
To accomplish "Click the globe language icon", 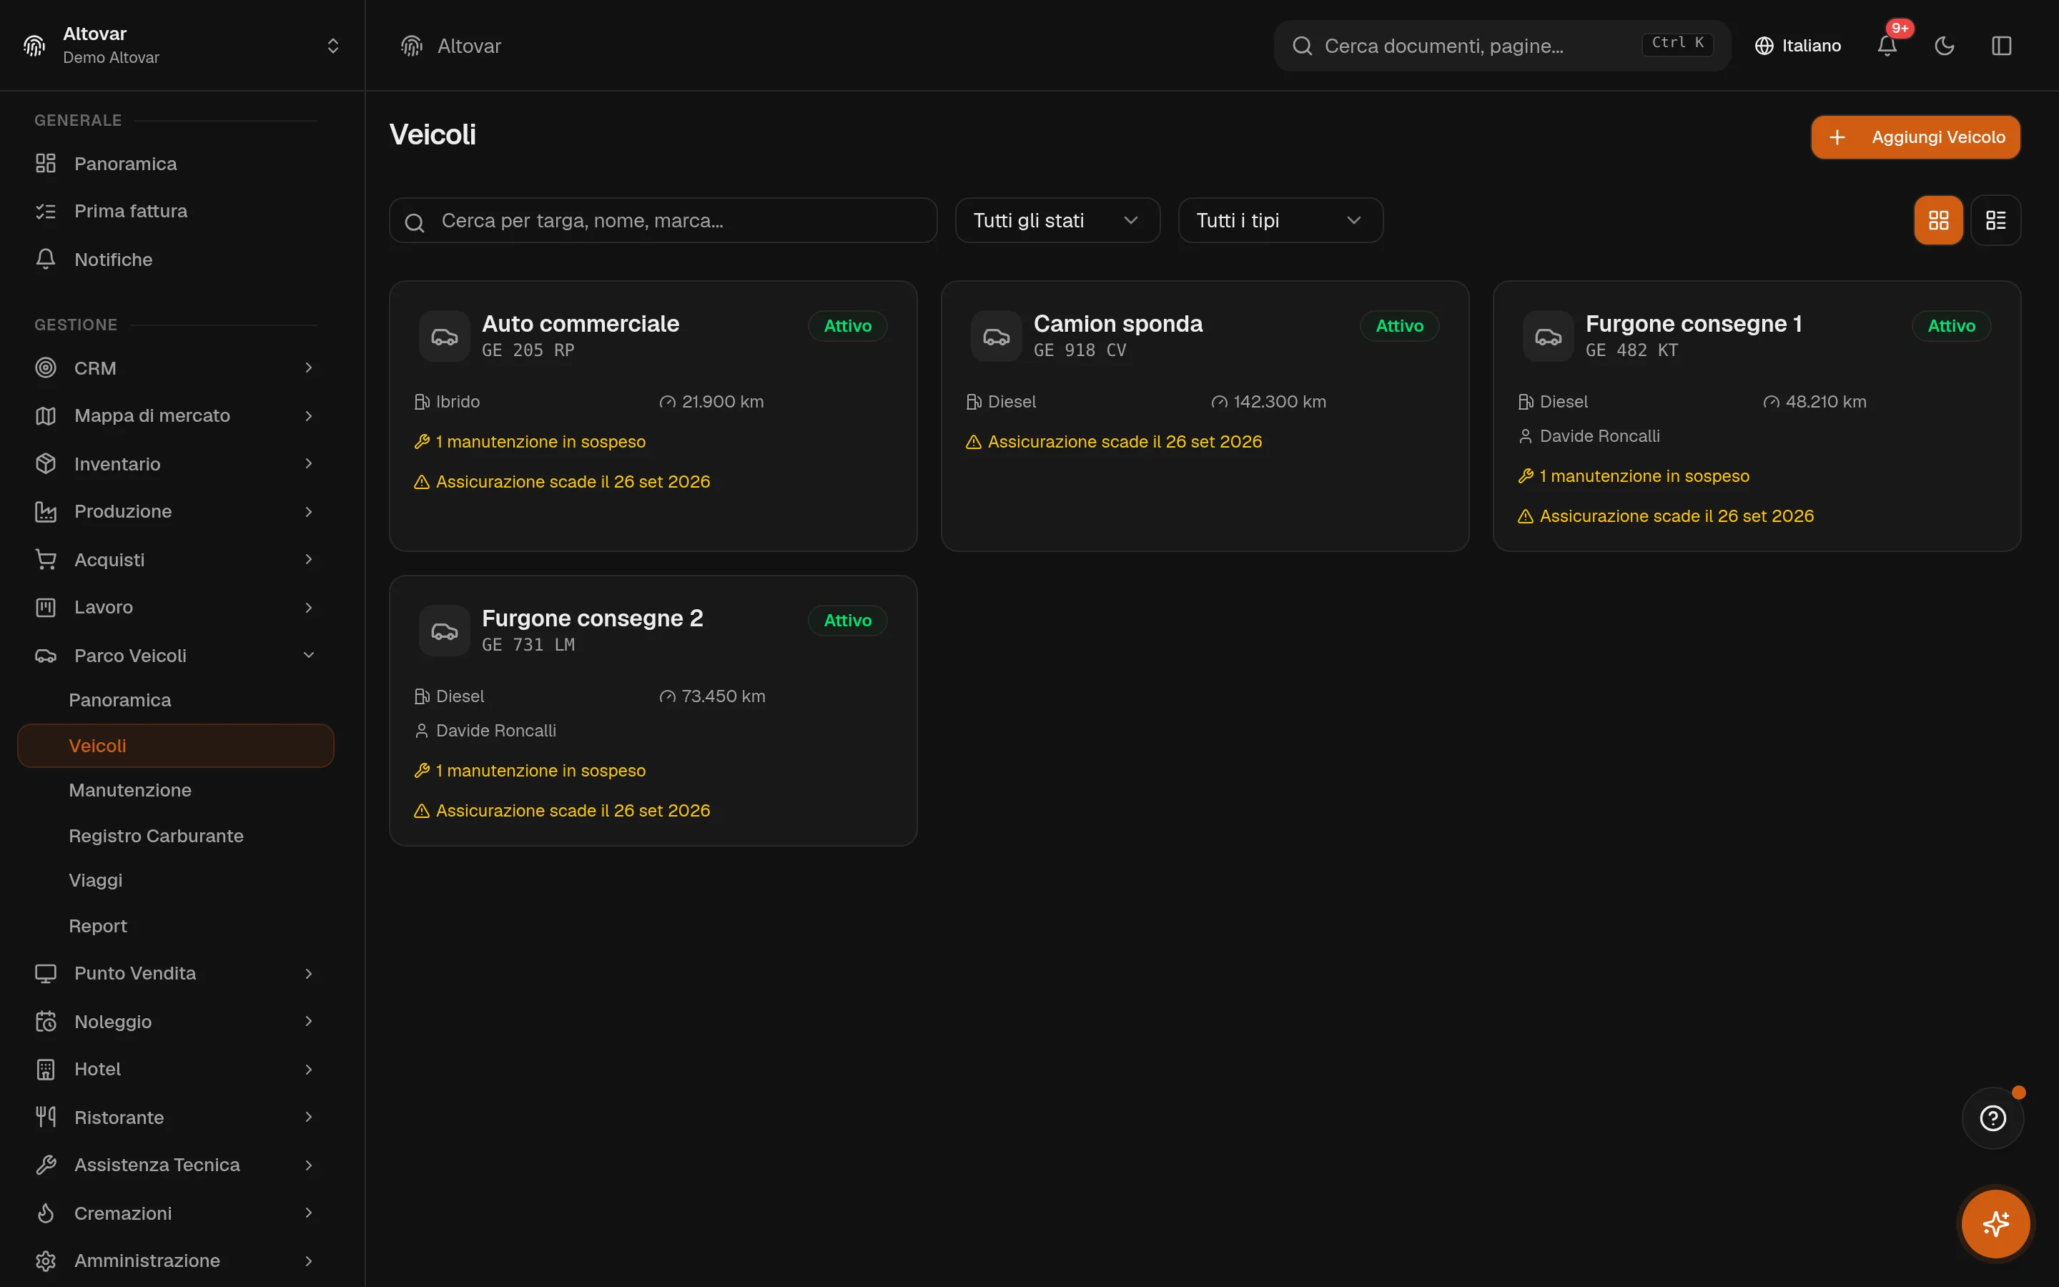I will tap(1764, 46).
